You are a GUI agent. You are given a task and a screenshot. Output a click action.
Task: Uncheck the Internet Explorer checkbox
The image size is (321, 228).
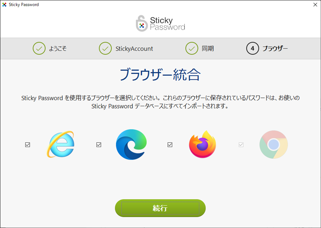[x=27, y=145]
